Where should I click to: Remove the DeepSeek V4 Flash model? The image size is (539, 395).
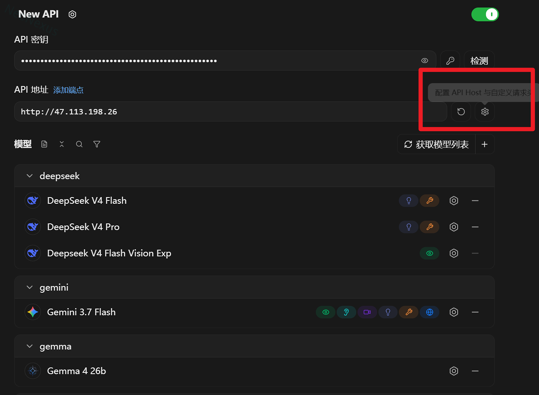475,200
